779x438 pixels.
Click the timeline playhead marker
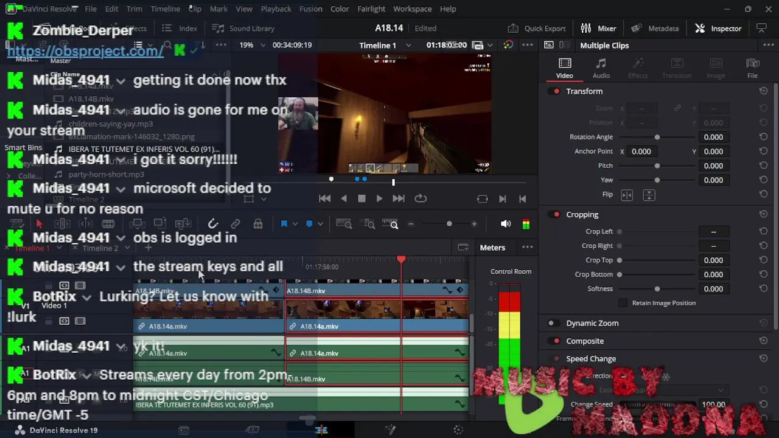click(x=401, y=260)
